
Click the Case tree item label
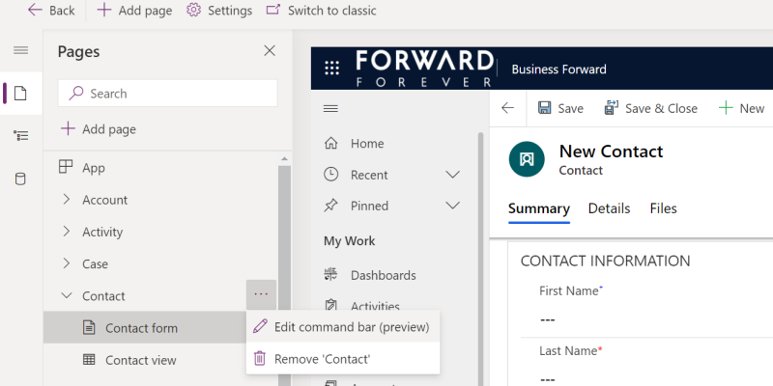pyautogui.click(x=95, y=263)
